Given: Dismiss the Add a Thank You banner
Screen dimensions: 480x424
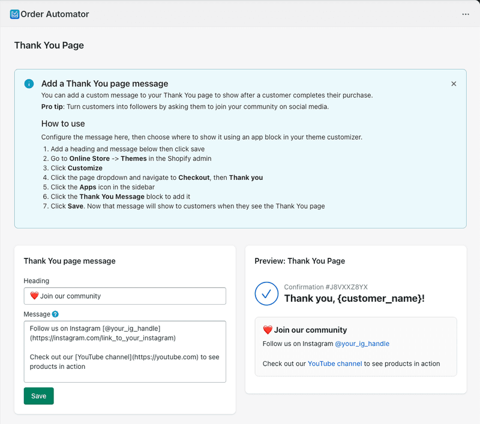Looking at the screenshot, I should (x=454, y=83).
